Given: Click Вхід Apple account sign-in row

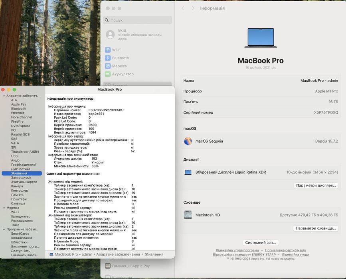Looking at the screenshot, I should pyautogui.click(x=137, y=34).
